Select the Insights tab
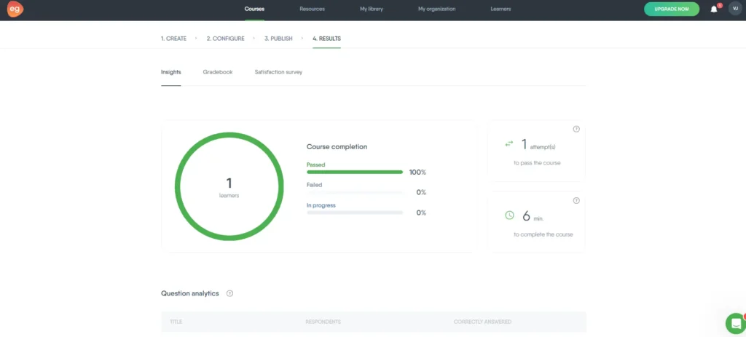746x337 pixels. pyautogui.click(x=171, y=72)
